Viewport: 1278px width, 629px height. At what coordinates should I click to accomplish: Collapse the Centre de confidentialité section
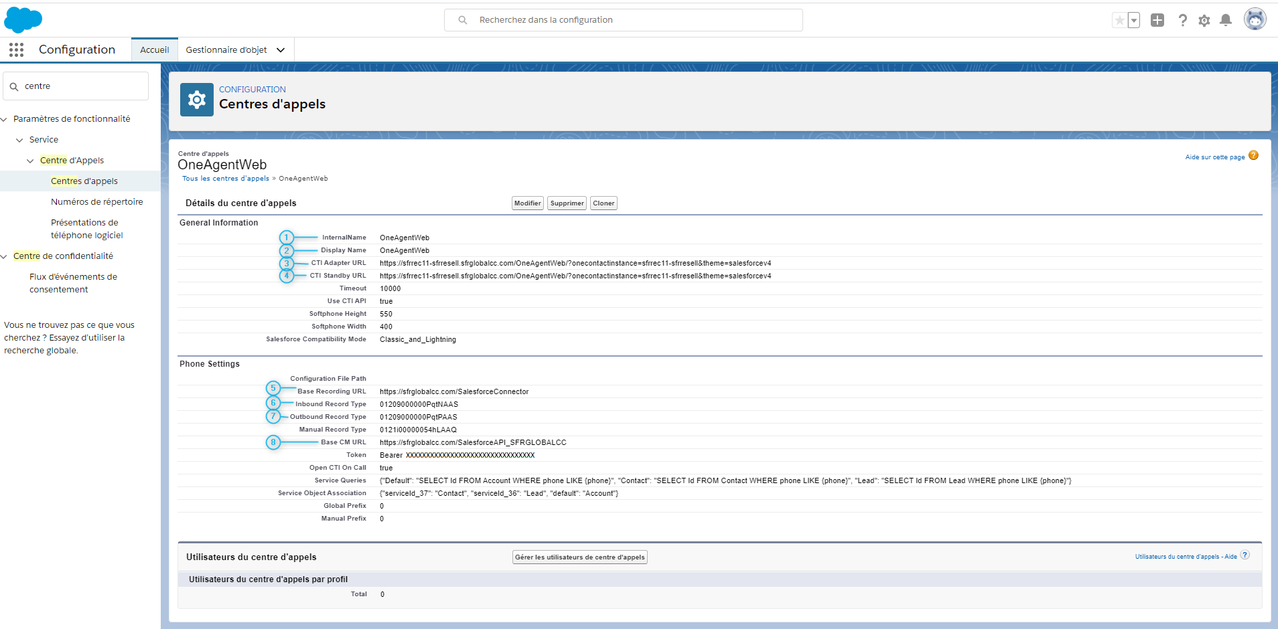[5, 256]
